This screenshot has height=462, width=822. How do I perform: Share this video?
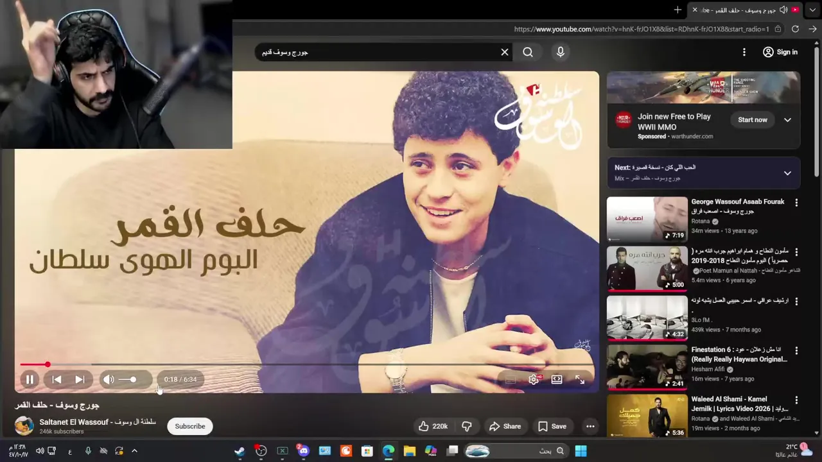[505, 426]
